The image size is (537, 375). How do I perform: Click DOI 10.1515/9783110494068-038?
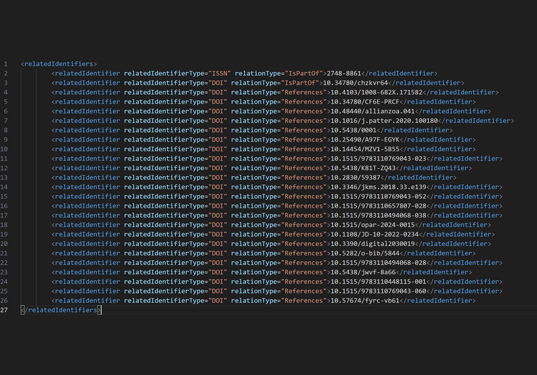click(x=379, y=216)
